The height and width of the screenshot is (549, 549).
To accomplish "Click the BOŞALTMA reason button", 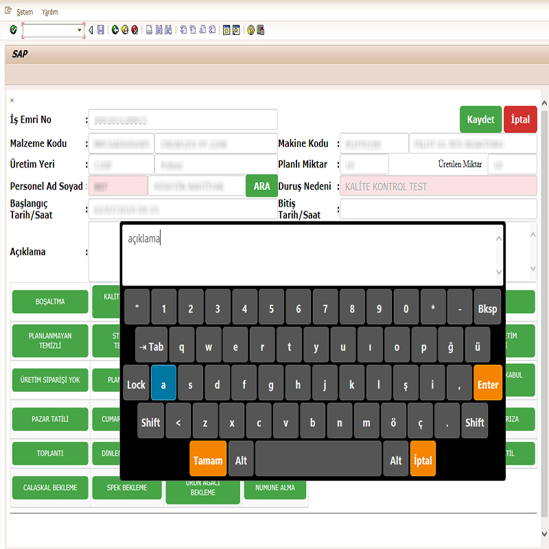I will point(50,301).
